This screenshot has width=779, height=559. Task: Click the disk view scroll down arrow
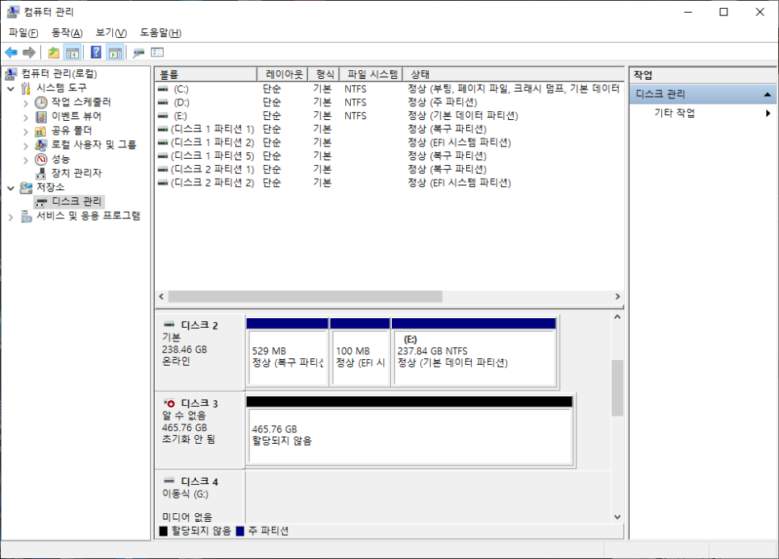pos(617,517)
